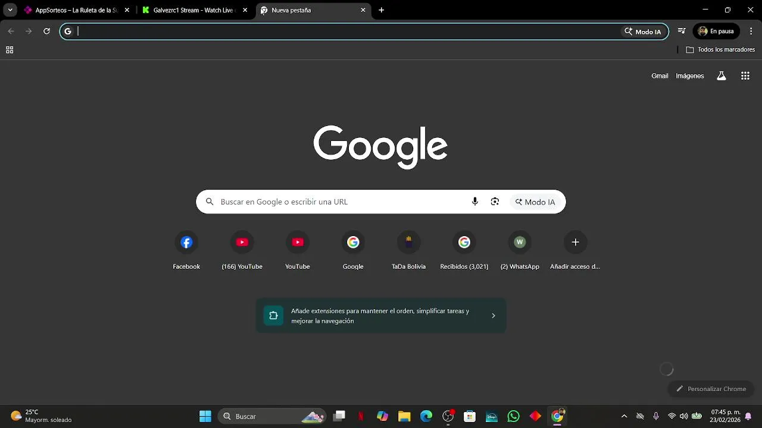Viewport: 762px width, 428px height.
Task: Open the extensions suggestion card
Action: click(381, 316)
